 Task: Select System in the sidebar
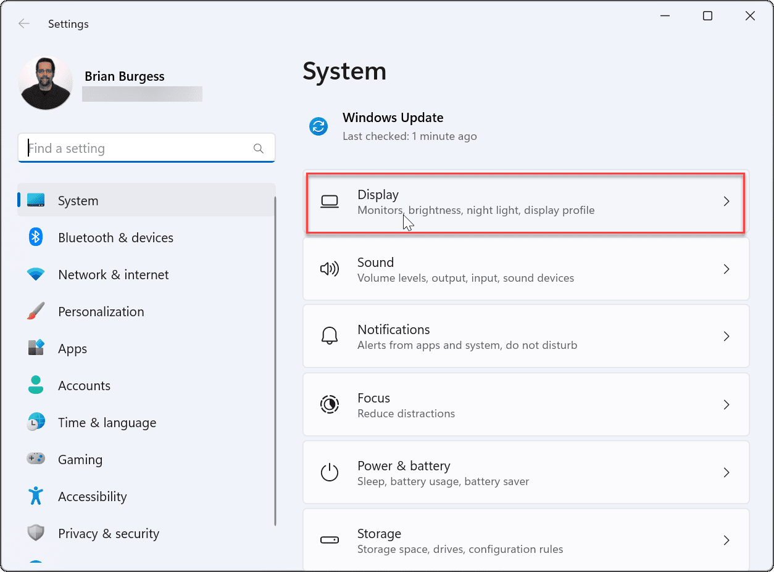pyautogui.click(x=78, y=200)
